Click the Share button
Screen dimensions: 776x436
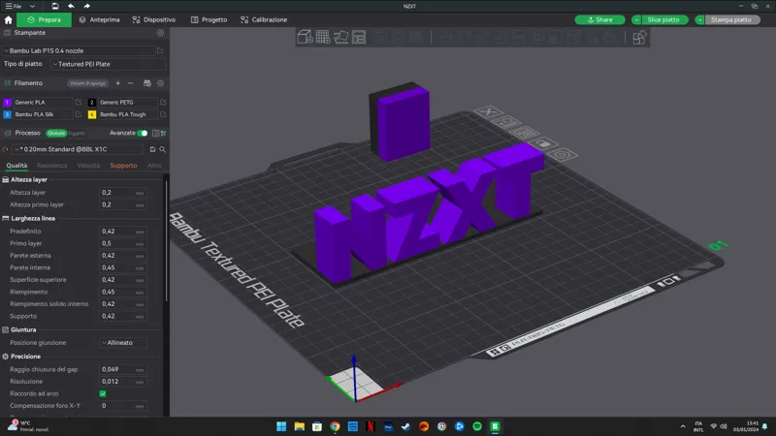coord(599,19)
